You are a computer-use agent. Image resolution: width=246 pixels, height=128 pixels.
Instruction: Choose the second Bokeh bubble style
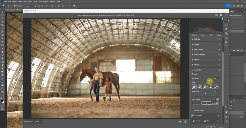coord(200,87)
